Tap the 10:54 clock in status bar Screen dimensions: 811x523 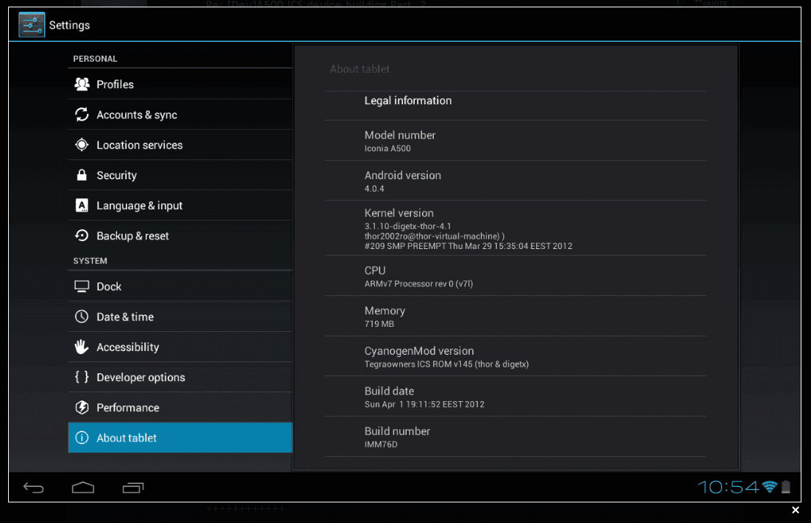728,487
